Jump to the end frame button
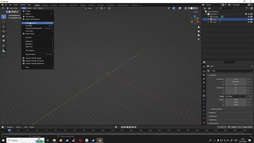254x143 pixels. tap(135, 127)
